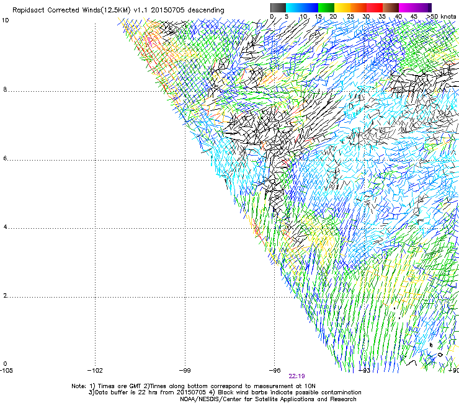The width and height of the screenshot is (459, 403).
Task: Click the cyan-blue 5–15 knots legend segment
Action: click(302, 7)
